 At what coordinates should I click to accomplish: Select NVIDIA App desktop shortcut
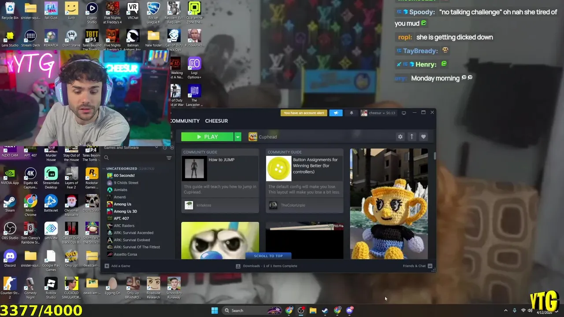click(10, 176)
